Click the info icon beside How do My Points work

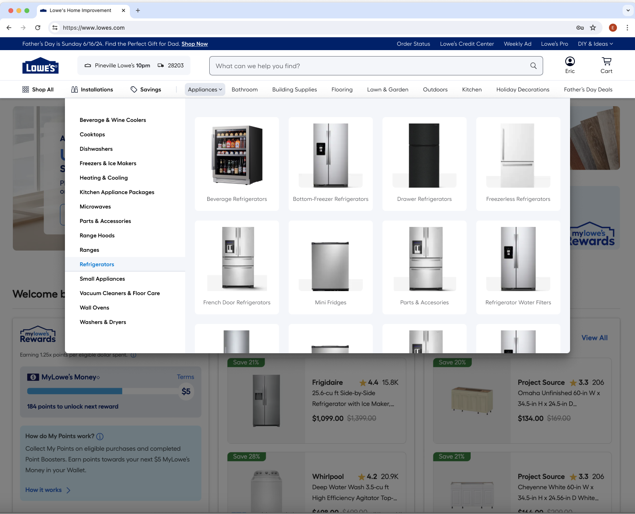(100, 437)
